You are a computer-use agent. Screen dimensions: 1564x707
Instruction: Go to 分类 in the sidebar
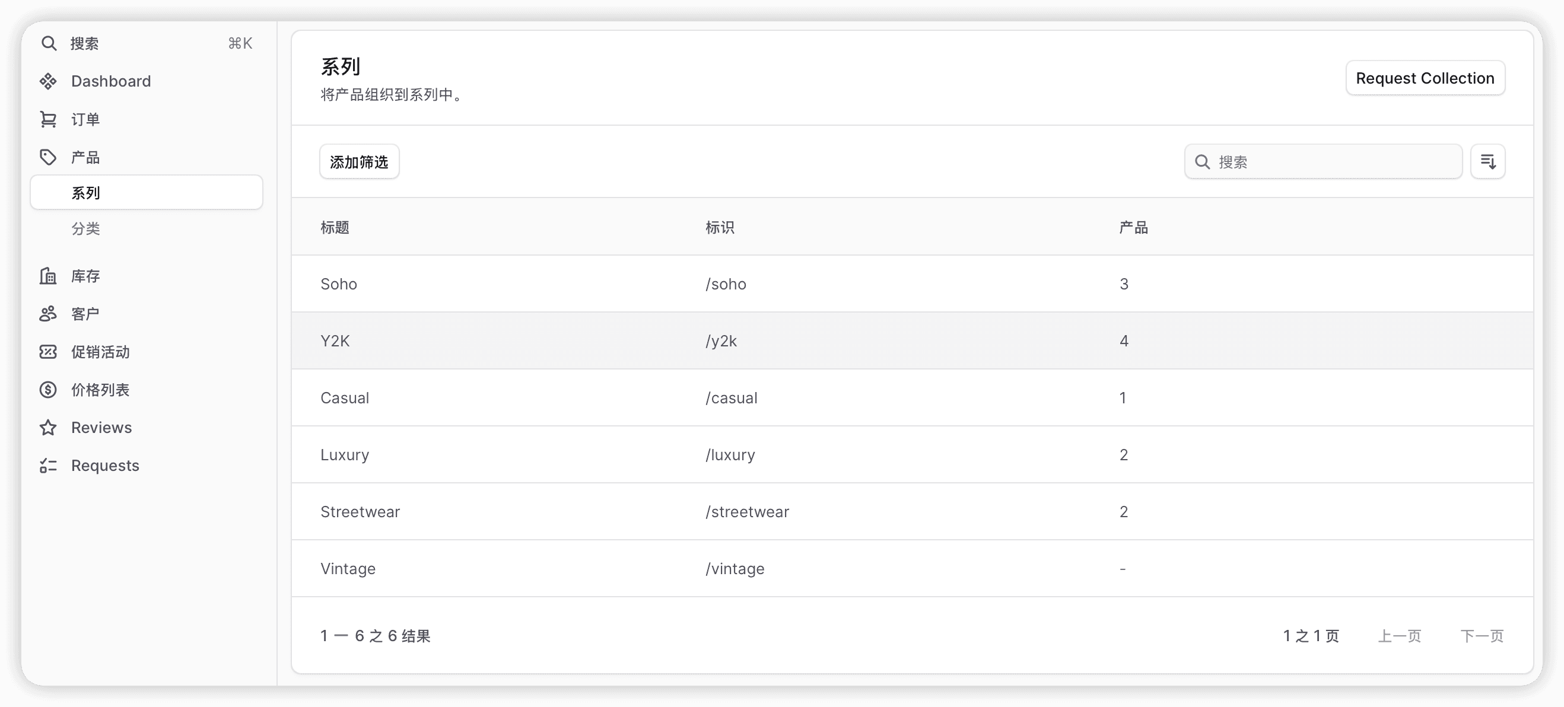tap(85, 229)
